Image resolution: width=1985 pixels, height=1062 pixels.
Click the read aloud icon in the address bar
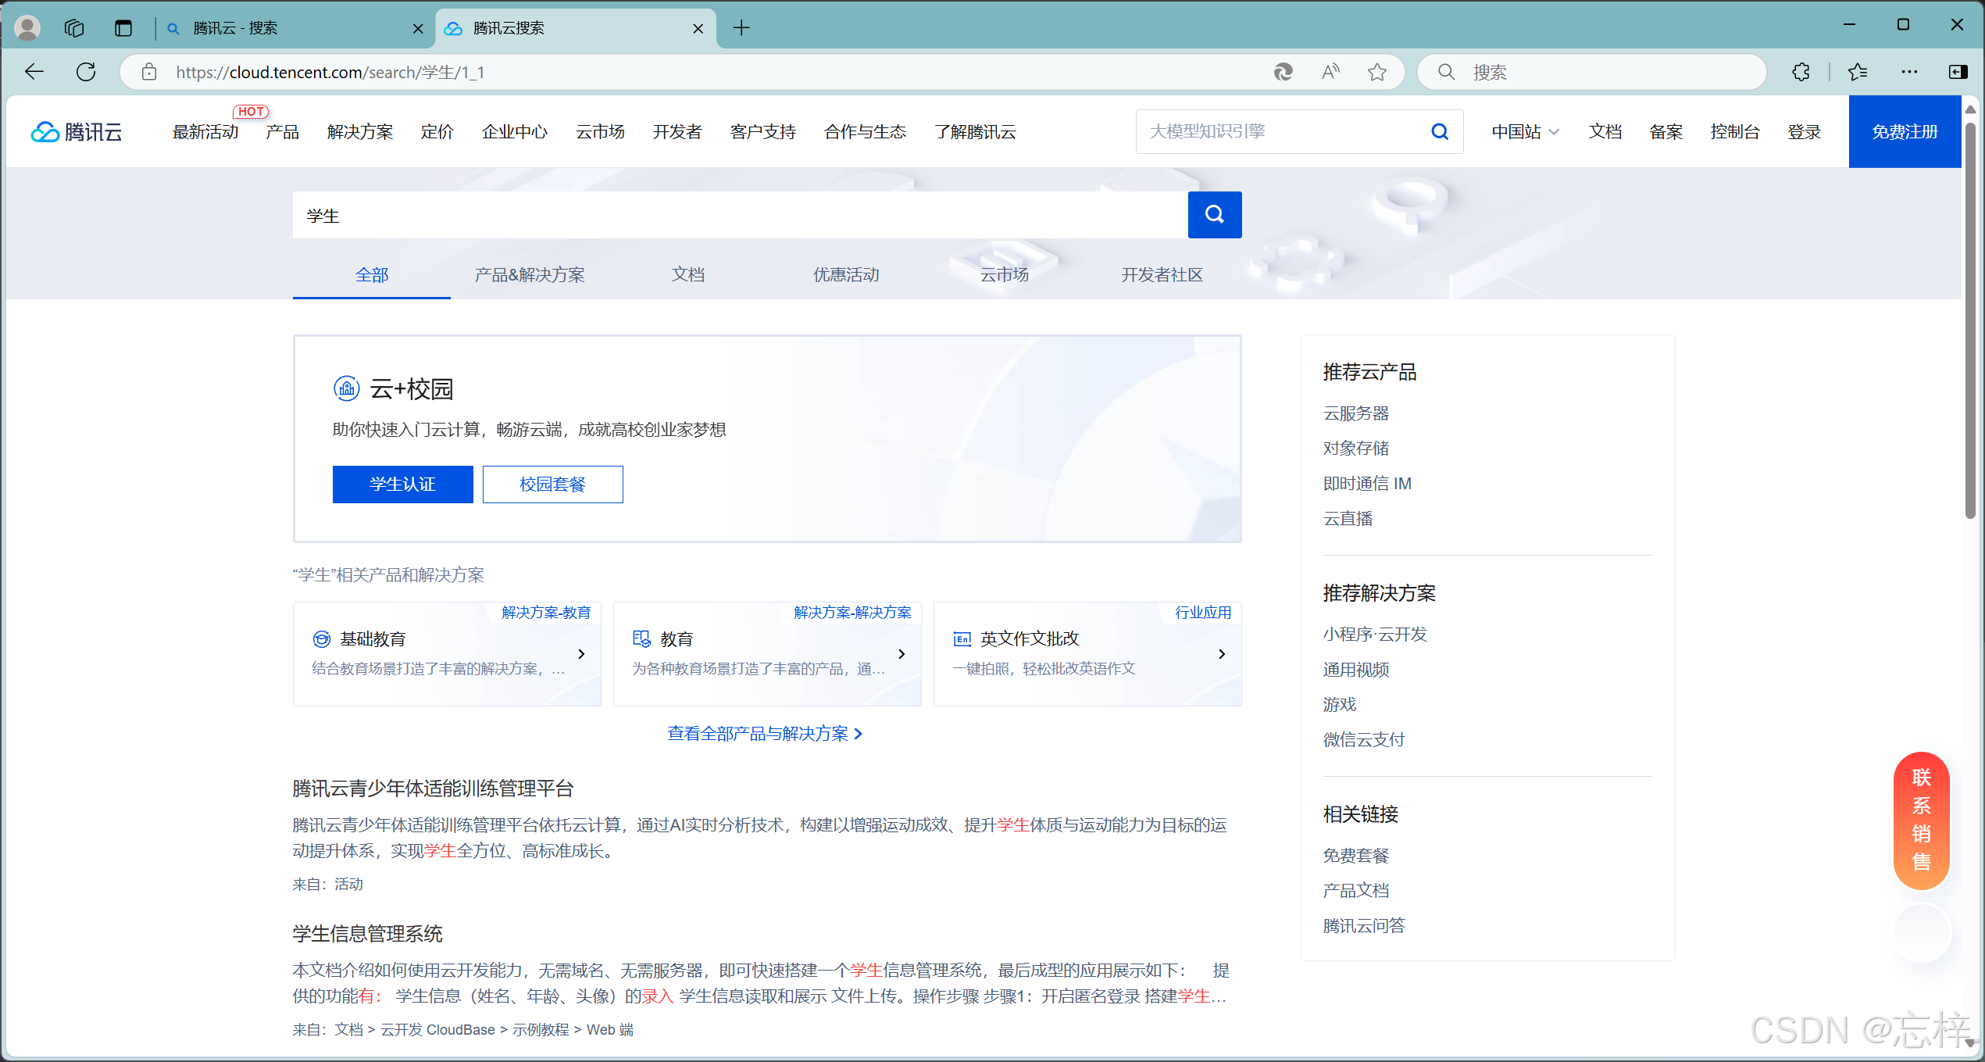(1330, 72)
